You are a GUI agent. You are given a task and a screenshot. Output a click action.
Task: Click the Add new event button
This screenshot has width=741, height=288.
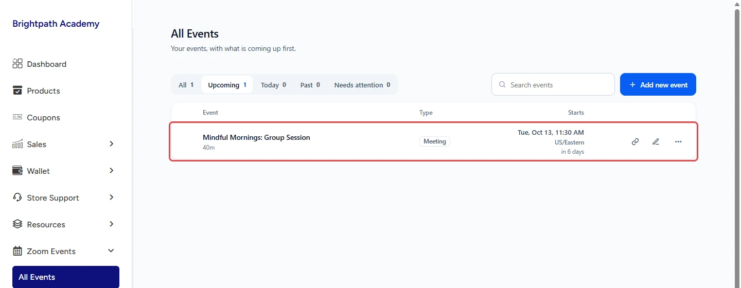(658, 84)
